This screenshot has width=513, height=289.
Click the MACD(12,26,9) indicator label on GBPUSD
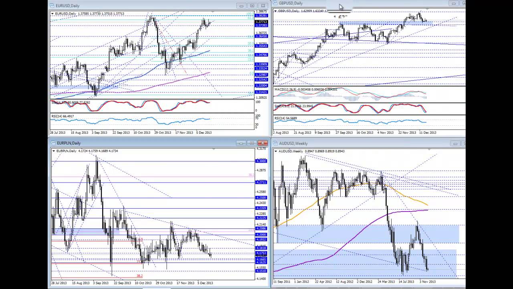306,90
